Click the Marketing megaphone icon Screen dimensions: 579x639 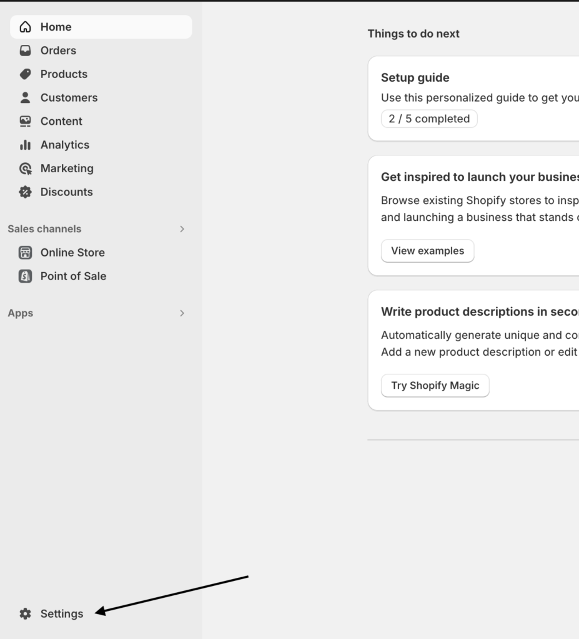[25, 168]
